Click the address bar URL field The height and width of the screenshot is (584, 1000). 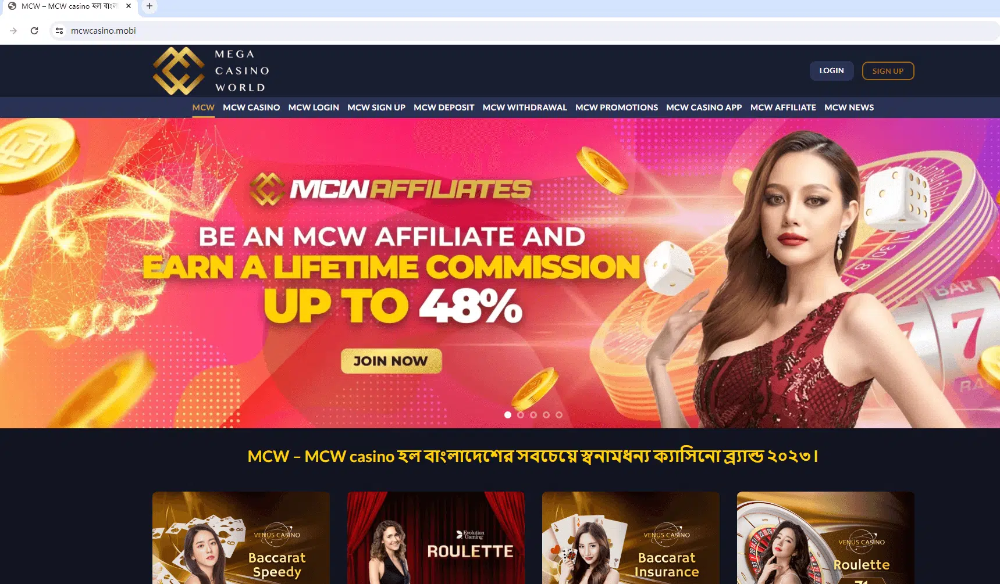pos(524,31)
